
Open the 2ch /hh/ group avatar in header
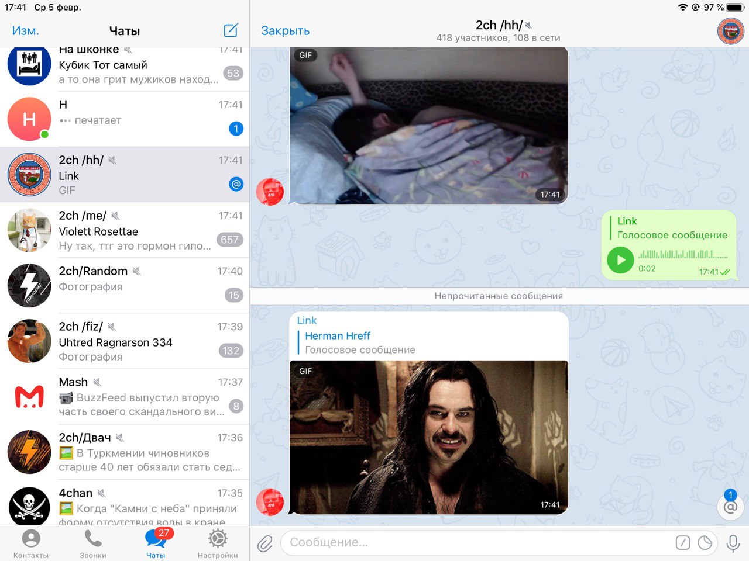[731, 31]
